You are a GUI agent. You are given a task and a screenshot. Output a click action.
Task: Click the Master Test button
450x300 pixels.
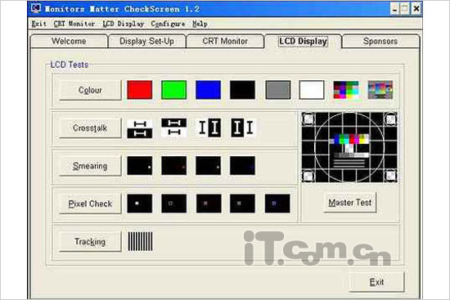pos(350,203)
